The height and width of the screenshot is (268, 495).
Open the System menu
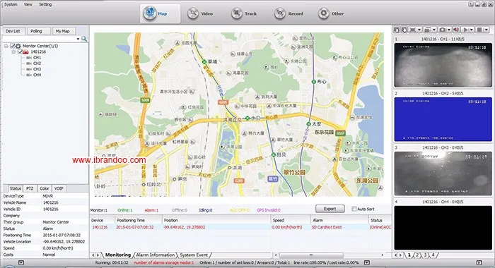(x=11, y=4)
